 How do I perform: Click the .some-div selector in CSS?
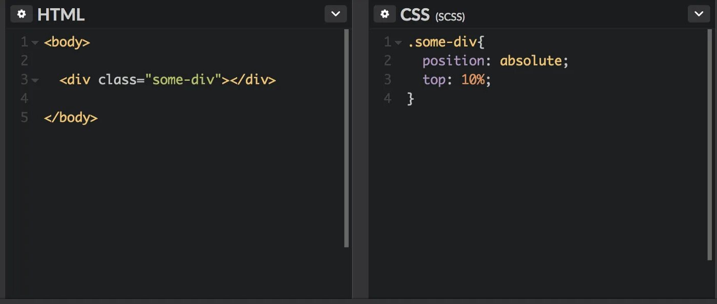click(442, 42)
